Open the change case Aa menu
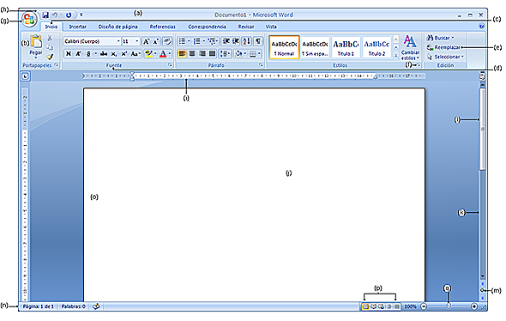 pyautogui.click(x=136, y=53)
